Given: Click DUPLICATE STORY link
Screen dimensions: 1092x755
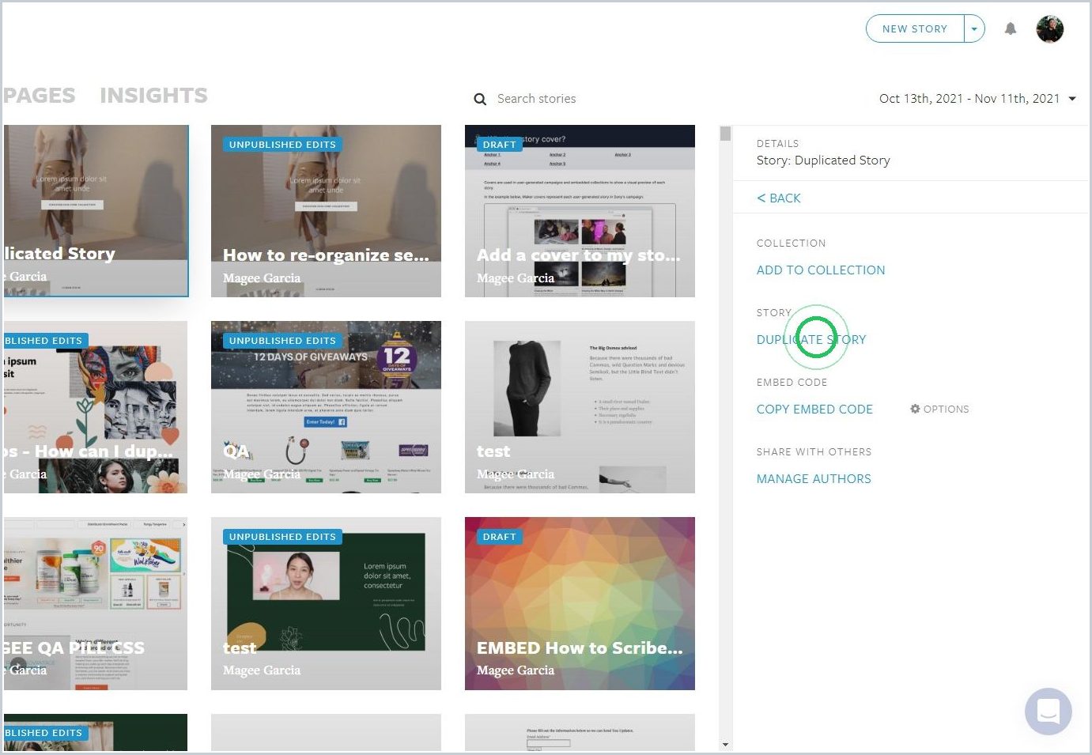Looking at the screenshot, I should pos(811,340).
